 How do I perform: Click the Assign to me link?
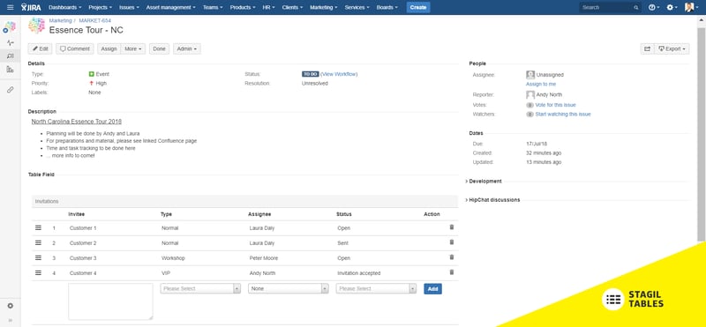(x=541, y=84)
